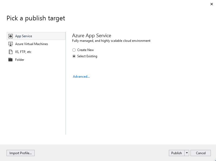Click the Folder icon in target list
This screenshot has width=216, height=161.
coord(11,60)
